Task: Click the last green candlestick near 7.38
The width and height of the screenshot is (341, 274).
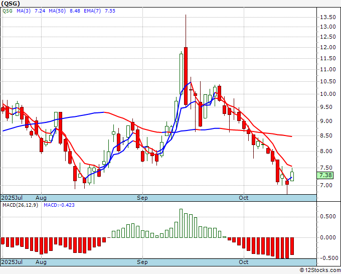Action: click(x=292, y=176)
